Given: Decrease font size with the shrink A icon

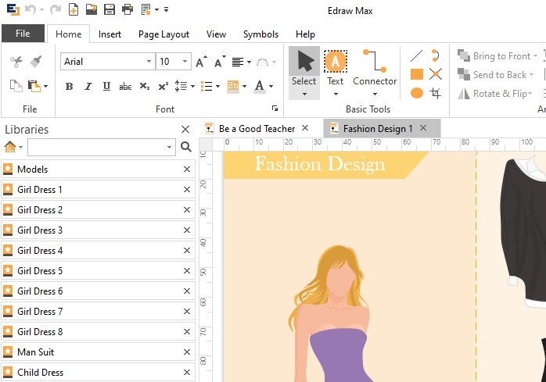Looking at the screenshot, I should [220, 62].
